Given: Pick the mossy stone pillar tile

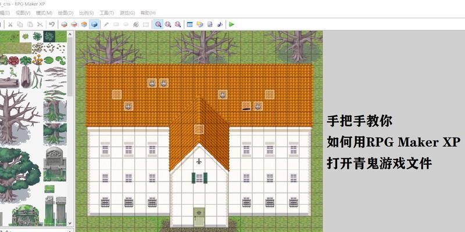Looking at the screenshot, I should click(x=49, y=211).
